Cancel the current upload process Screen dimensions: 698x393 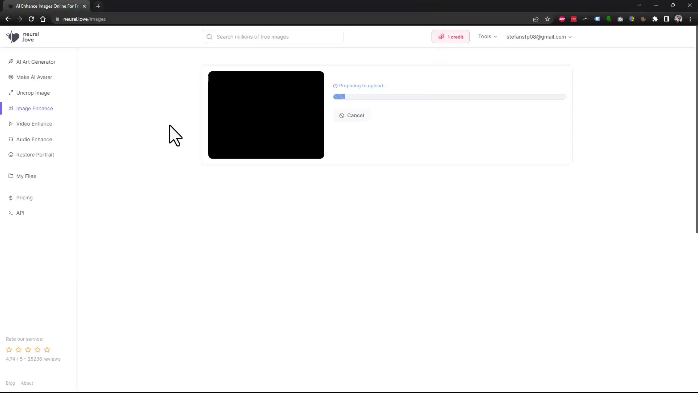352,115
